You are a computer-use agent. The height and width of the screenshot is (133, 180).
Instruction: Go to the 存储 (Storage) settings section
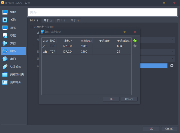click(13, 36)
